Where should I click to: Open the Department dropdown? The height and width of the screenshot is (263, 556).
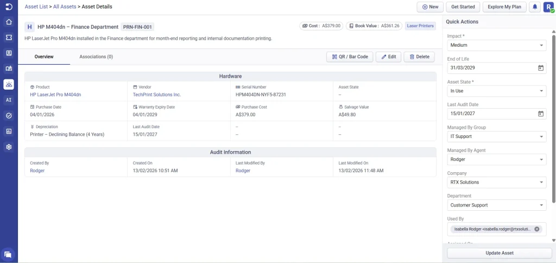[x=496, y=205]
